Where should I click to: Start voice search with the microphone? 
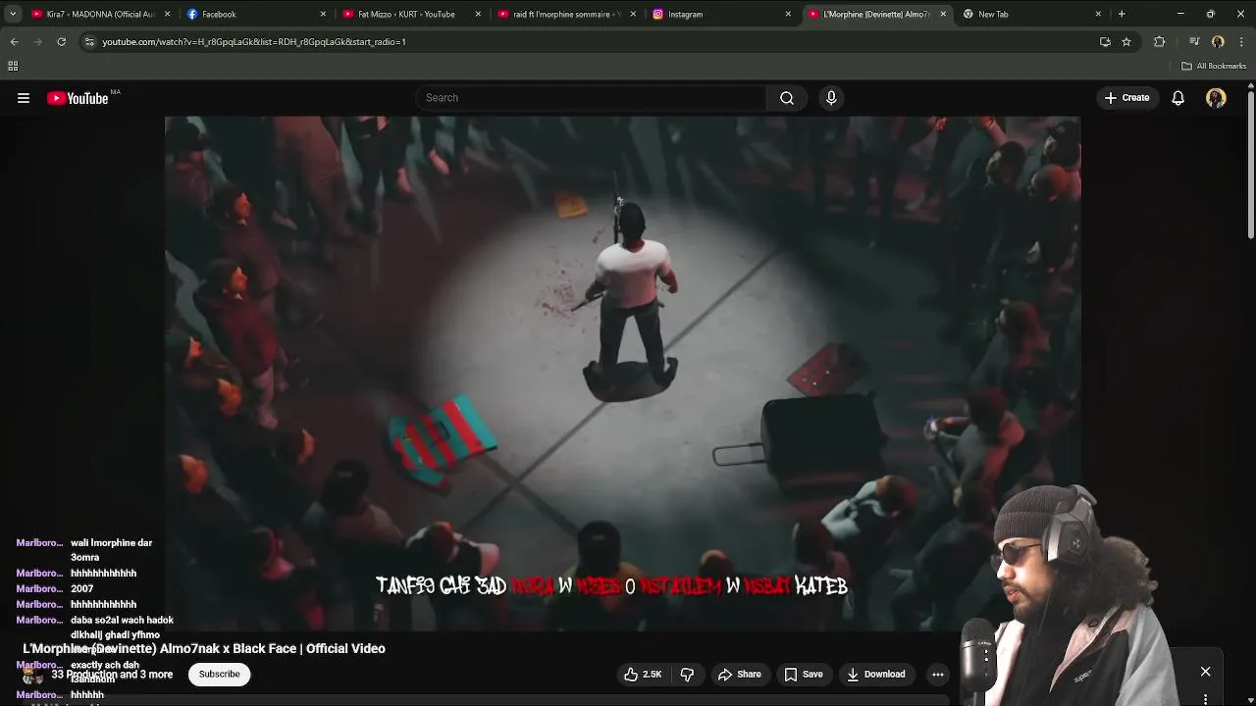(831, 98)
